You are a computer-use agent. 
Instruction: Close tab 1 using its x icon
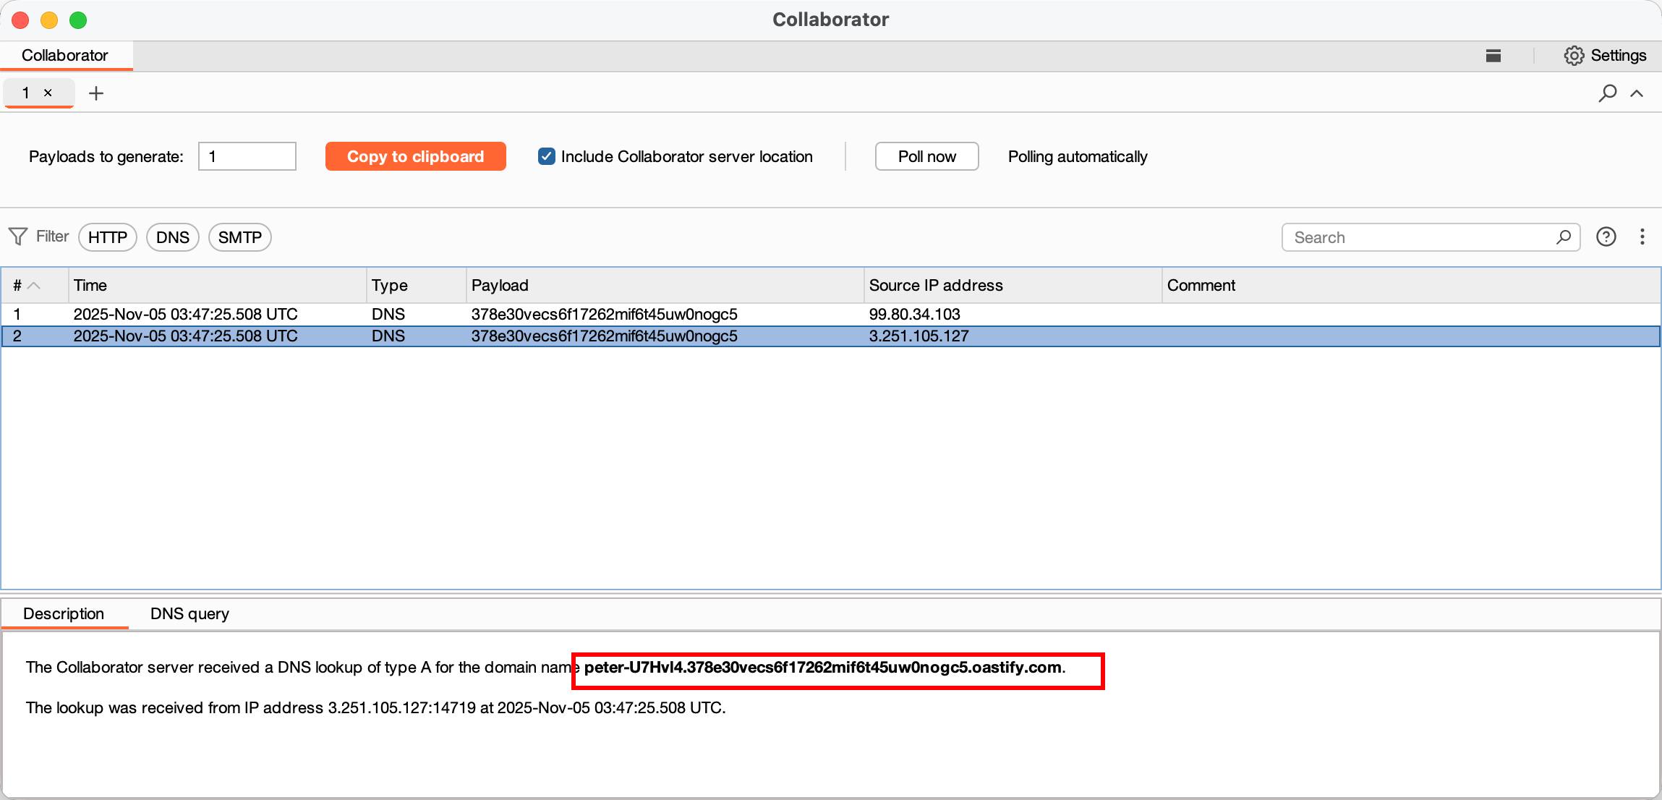[x=48, y=93]
